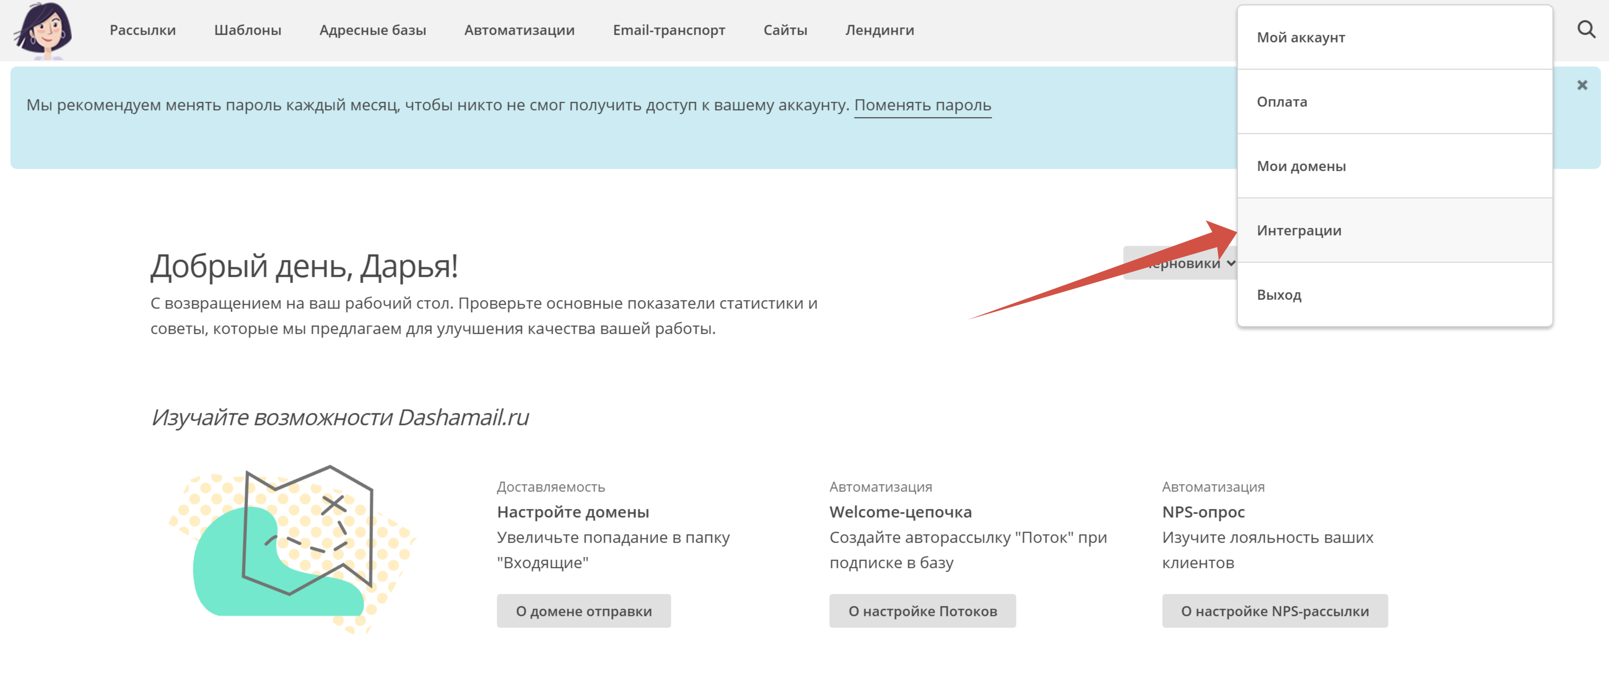1609x673 pixels.
Task: Open Адресные базы section
Action: 372,30
